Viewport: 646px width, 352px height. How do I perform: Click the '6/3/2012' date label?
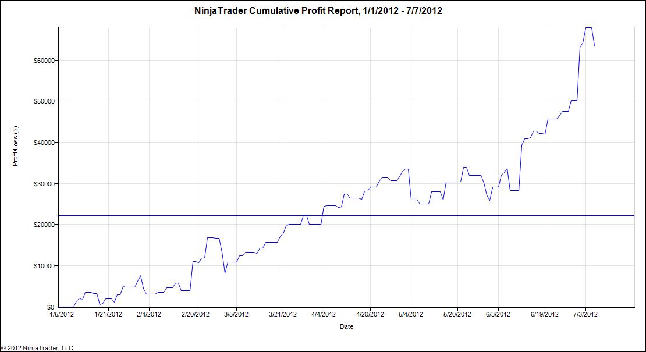coord(498,314)
